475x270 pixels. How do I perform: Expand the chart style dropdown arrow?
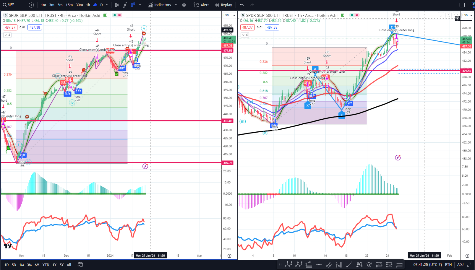(x=140, y=5)
